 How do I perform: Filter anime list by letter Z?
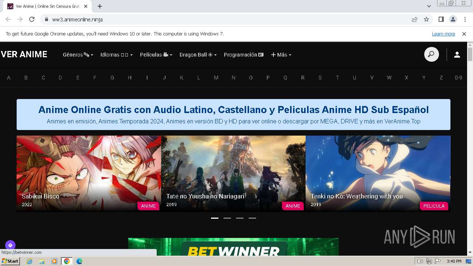pos(441,78)
